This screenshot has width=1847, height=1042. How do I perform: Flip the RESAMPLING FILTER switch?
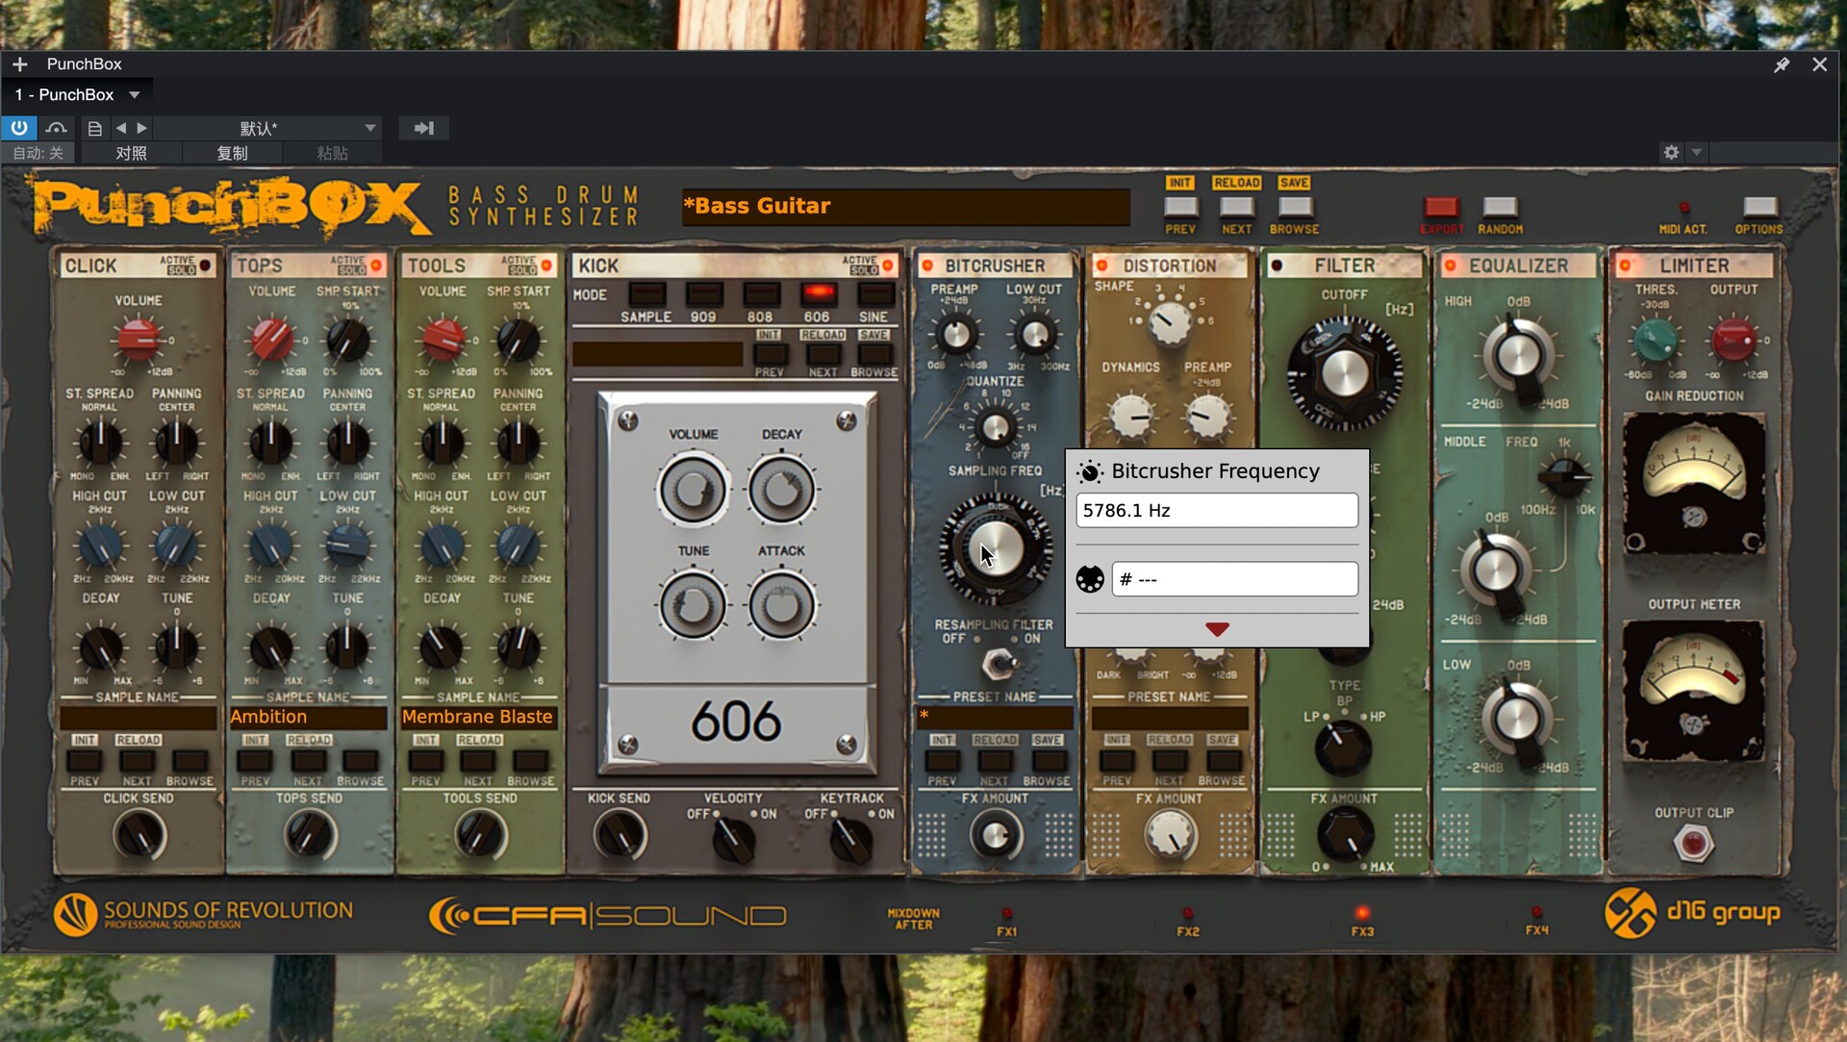coord(999,663)
